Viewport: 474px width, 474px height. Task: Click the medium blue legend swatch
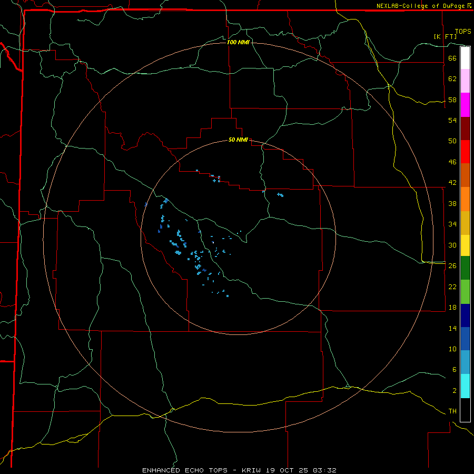pos(465,339)
